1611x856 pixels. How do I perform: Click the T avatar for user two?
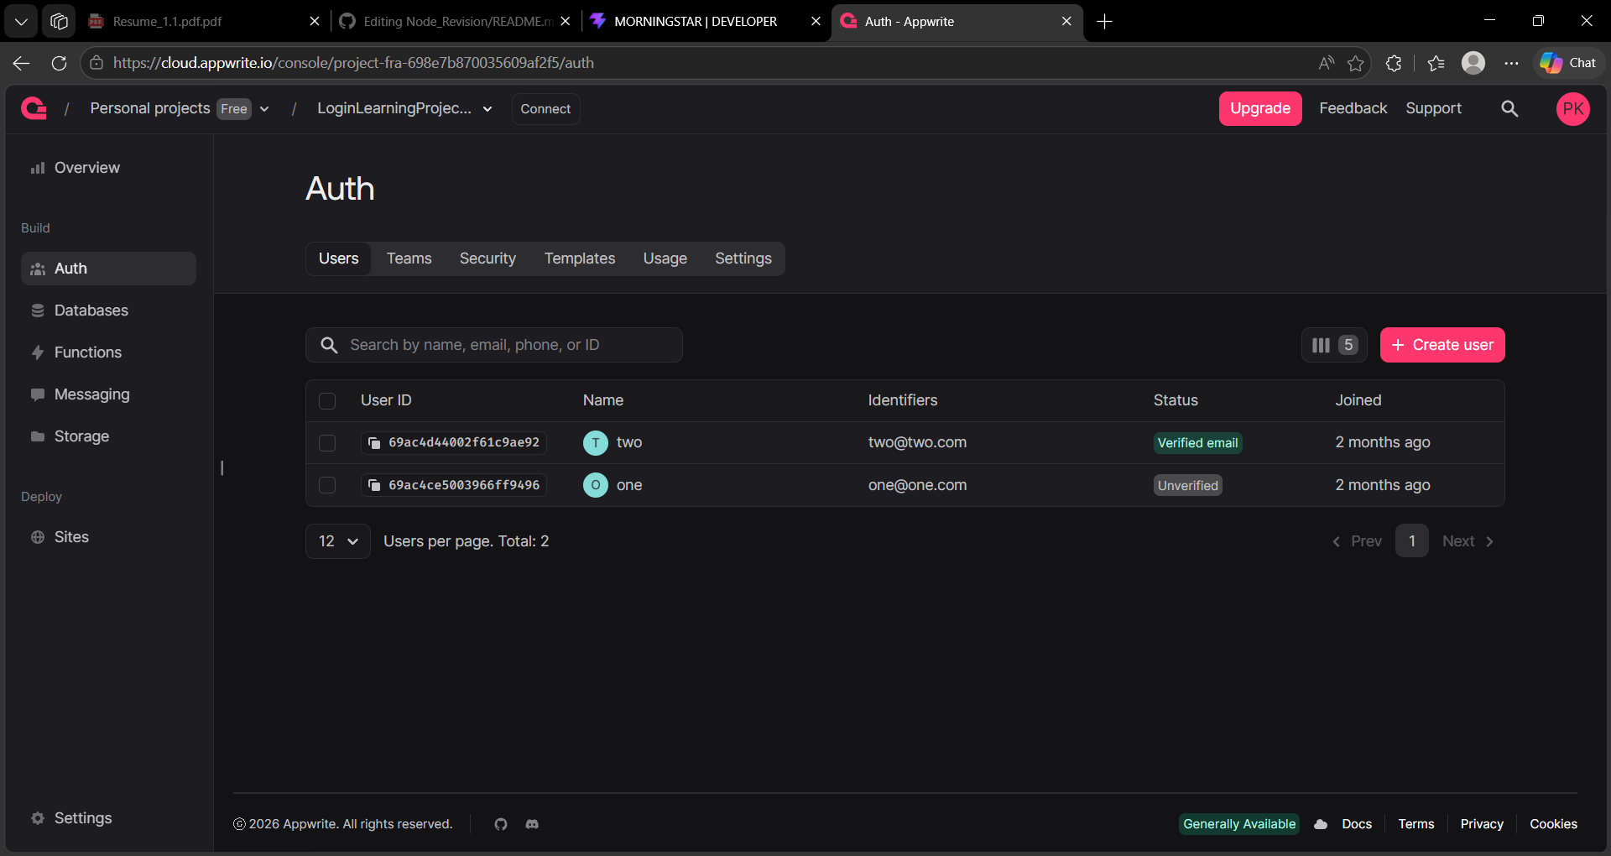(596, 442)
